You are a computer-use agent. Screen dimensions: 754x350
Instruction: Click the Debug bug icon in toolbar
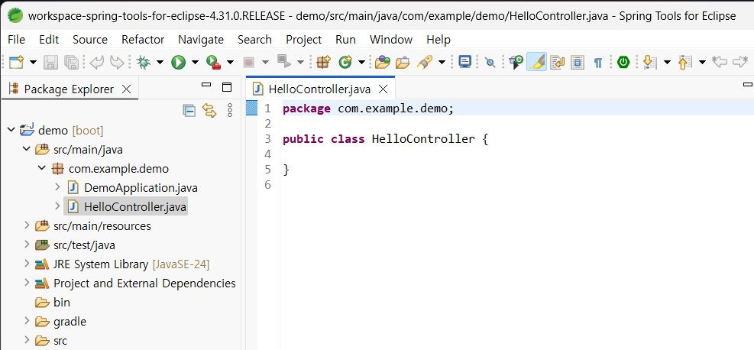pyautogui.click(x=143, y=63)
